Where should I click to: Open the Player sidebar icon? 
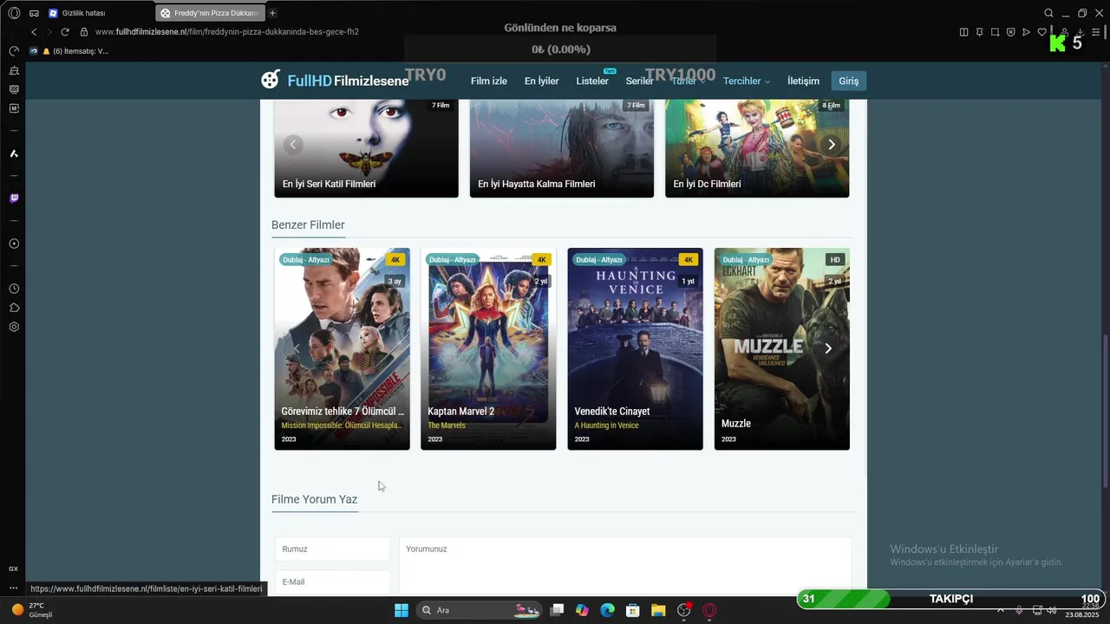[14, 244]
